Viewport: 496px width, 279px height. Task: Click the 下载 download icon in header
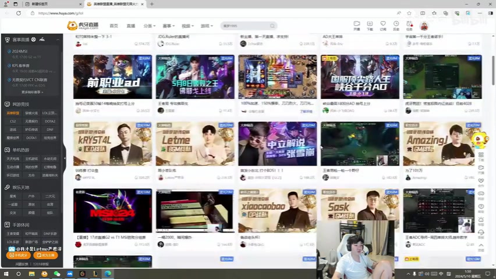[x=370, y=26]
